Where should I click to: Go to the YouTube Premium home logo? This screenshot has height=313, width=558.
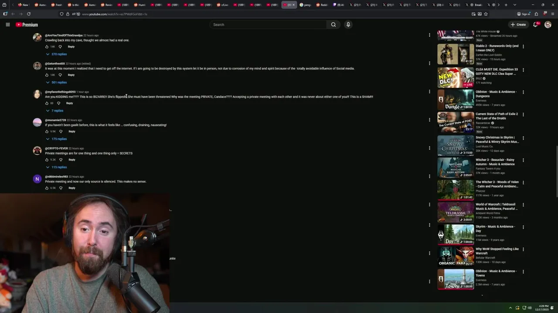27,25
